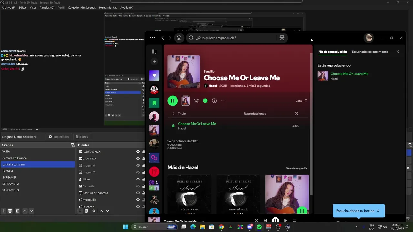Open 'Choose Me Or Leave Me' in the queue
Viewport: 413px width, 232px height.
click(x=349, y=74)
